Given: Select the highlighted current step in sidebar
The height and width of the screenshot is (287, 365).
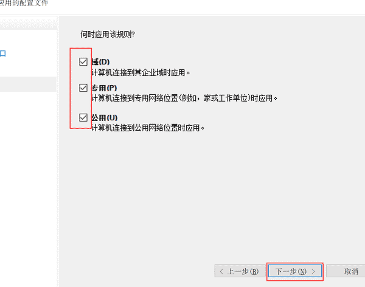Looking at the screenshot, I should point(28,84).
